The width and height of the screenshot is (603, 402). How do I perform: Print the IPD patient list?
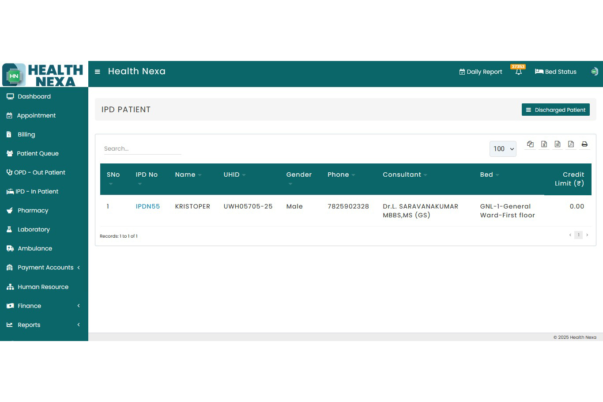pyautogui.click(x=584, y=144)
